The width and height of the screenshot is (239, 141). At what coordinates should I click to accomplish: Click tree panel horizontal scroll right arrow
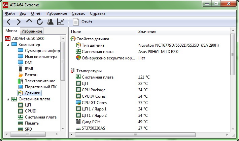(57, 134)
